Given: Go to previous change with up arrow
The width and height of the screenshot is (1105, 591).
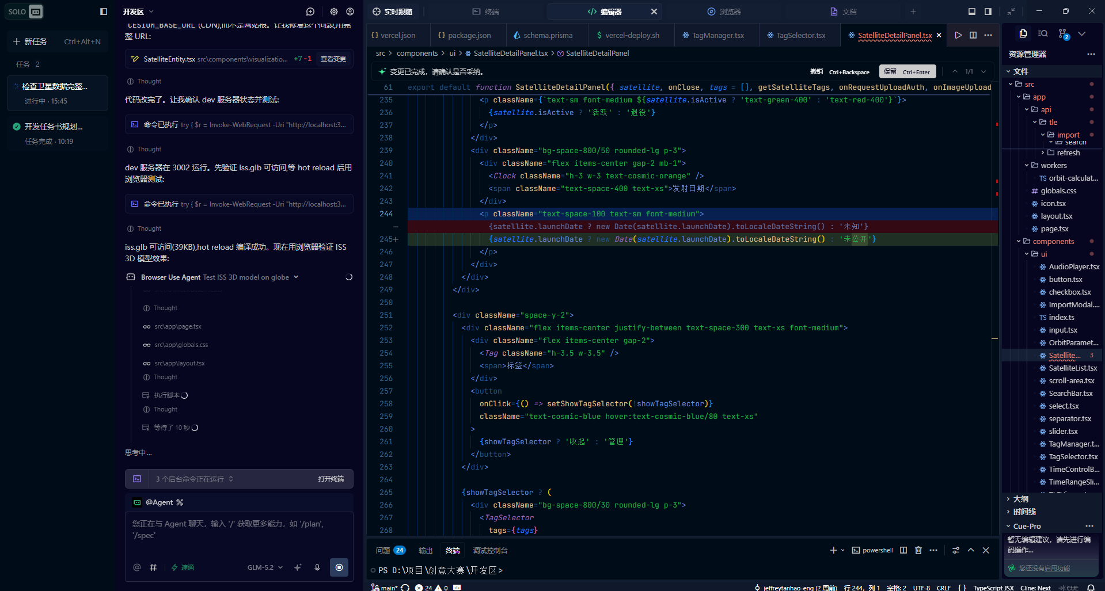Looking at the screenshot, I should [955, 72].
